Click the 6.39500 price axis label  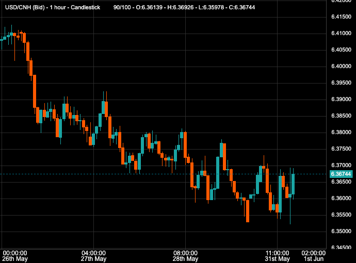tap(341, 83)
